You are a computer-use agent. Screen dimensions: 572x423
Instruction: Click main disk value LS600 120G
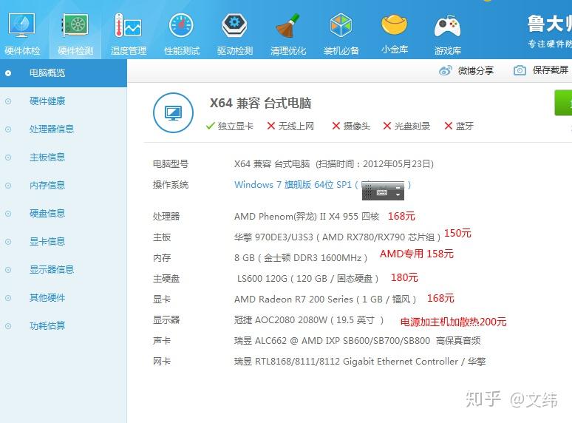308,279
